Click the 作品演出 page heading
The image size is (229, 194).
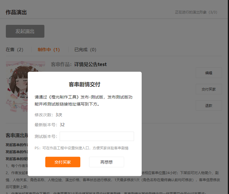16,12
